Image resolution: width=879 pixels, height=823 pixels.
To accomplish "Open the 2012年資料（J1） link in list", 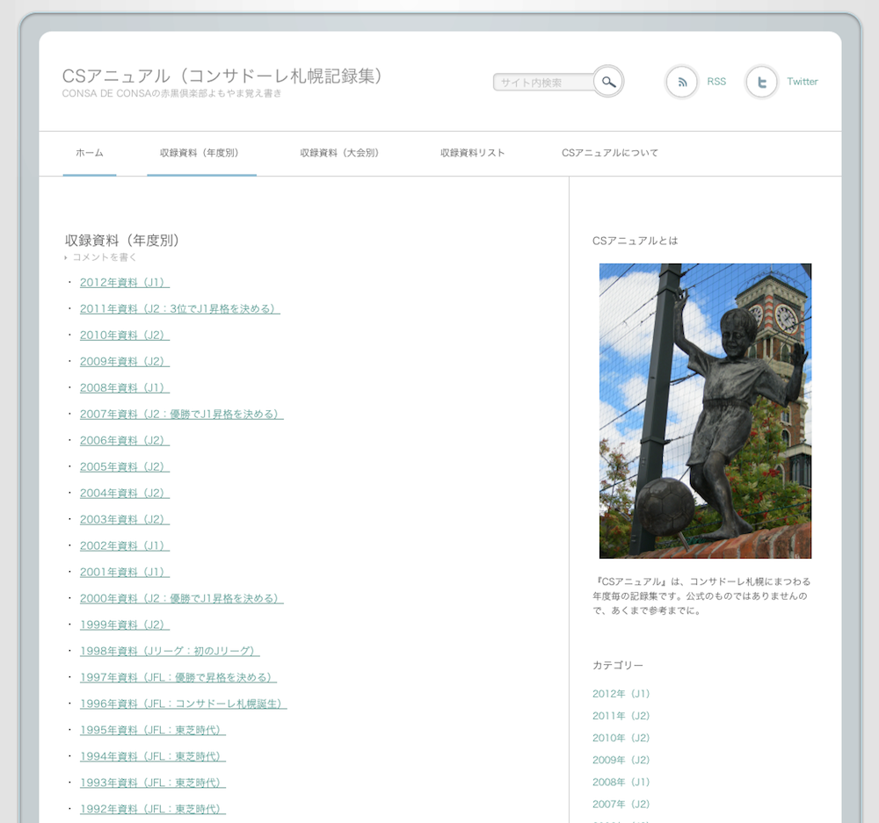I will click(124, 282).
